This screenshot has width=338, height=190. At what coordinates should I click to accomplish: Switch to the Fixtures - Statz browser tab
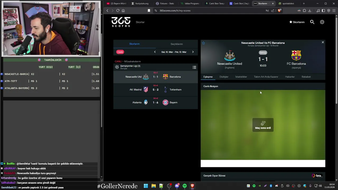166,3
